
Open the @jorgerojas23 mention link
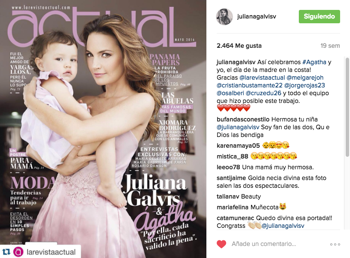tap(304, 85)
